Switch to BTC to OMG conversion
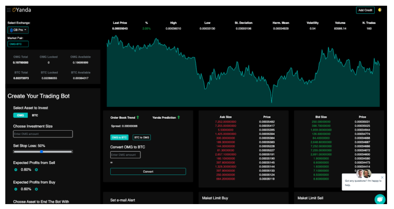The height and width of the screenshot is (209, 394). point(142,137)
